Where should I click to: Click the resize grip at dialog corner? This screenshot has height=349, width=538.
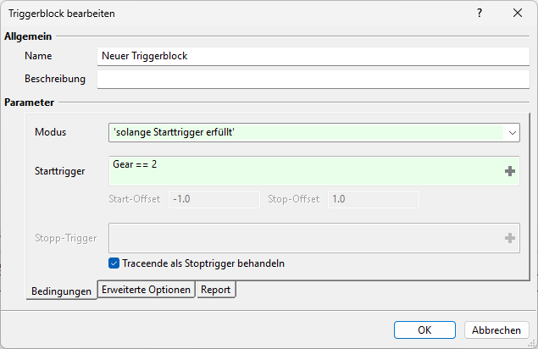531,343
